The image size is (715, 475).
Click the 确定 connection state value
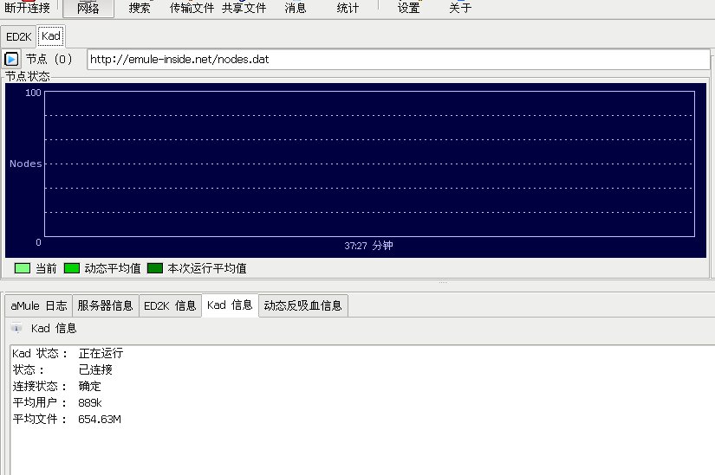89,386
